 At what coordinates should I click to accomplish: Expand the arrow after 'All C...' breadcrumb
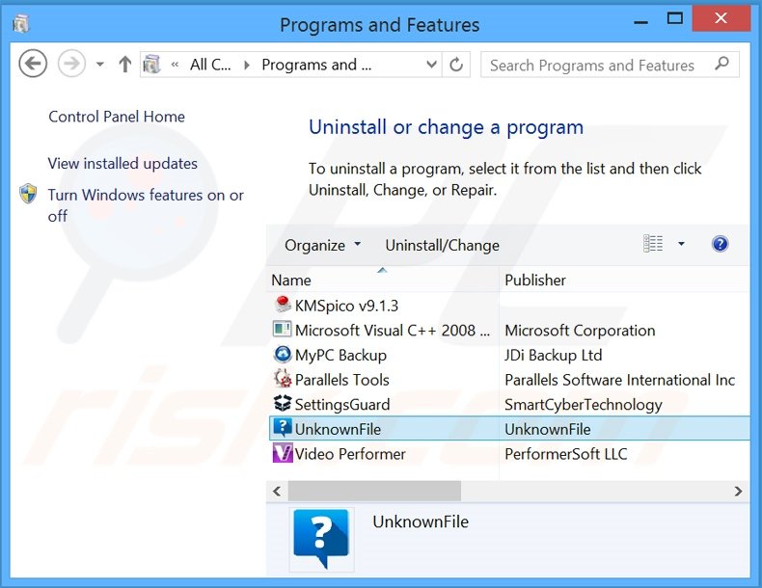pos(247,65)
